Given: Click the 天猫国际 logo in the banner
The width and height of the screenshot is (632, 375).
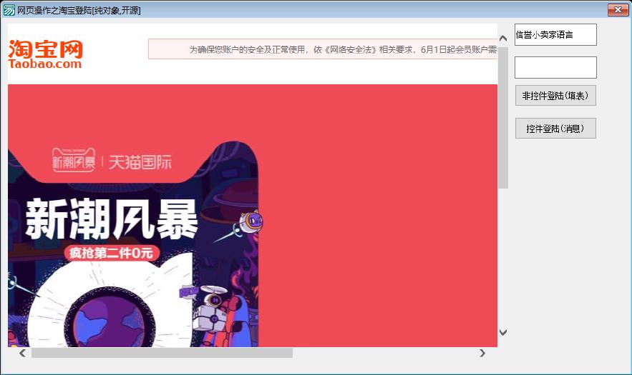Looking at the screenshot, I should (x=140, y=162).
